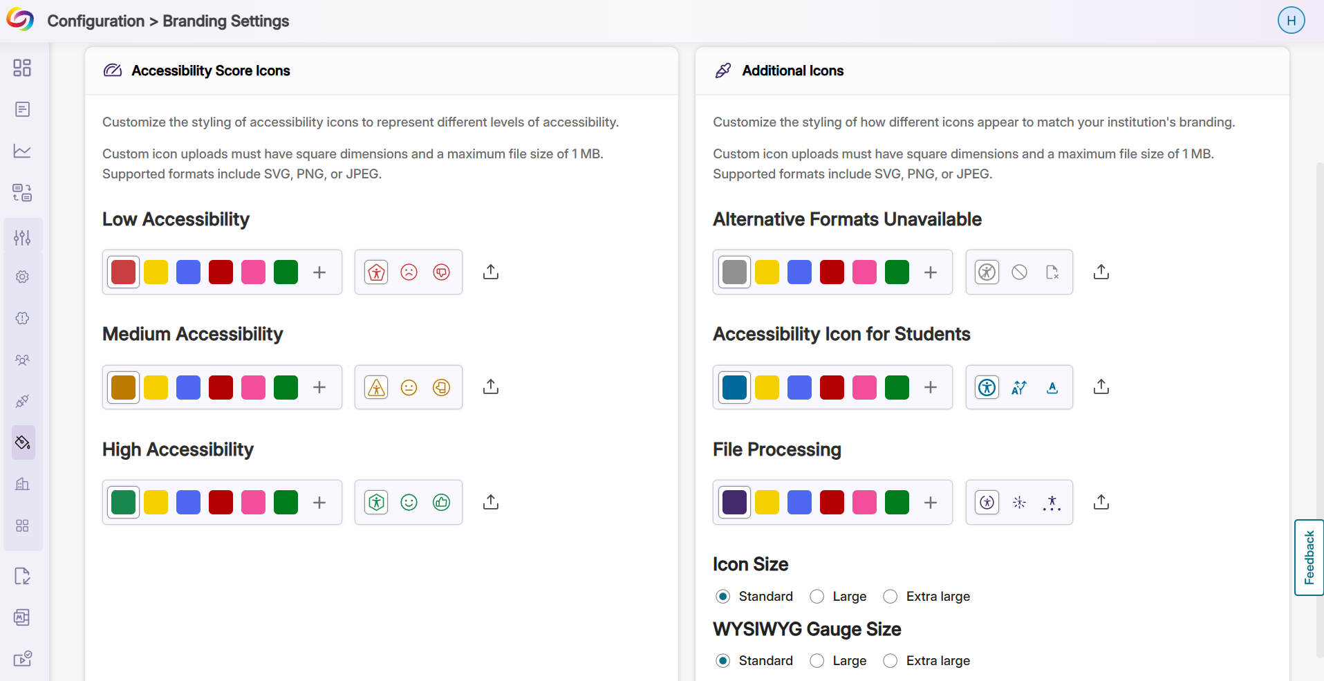Screen dimensions: 1324x681
Task: Set Icon Size to Extra large
Action: pyautogui.click(x=891, y=597)
